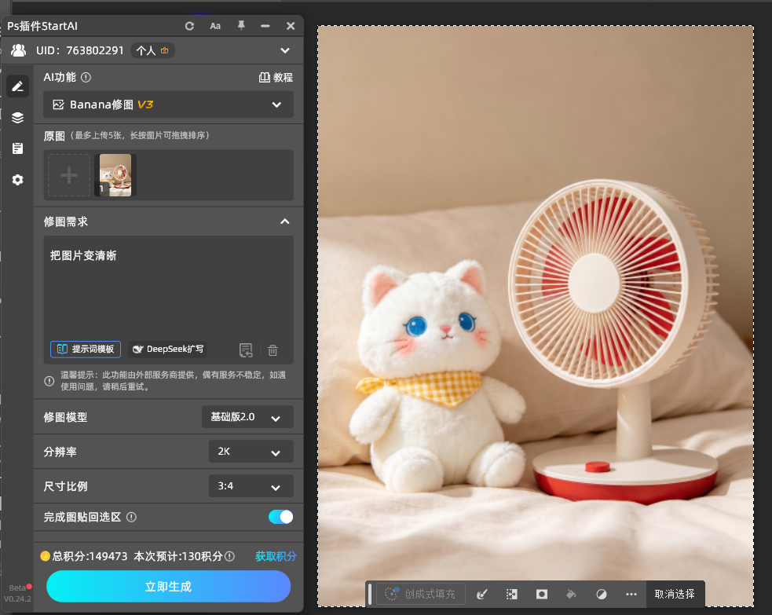Image resolution: width=772 pixels, height=615 pixels.
Task: Show the 完成图贴回选区 info icon
Action: coord(131,517)
